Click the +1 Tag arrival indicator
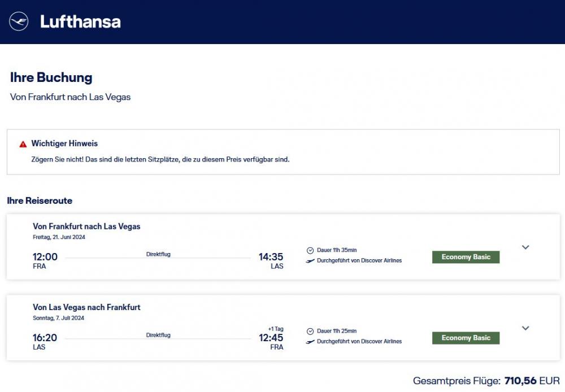Viewport: 565px width, 392px height. 276,329
